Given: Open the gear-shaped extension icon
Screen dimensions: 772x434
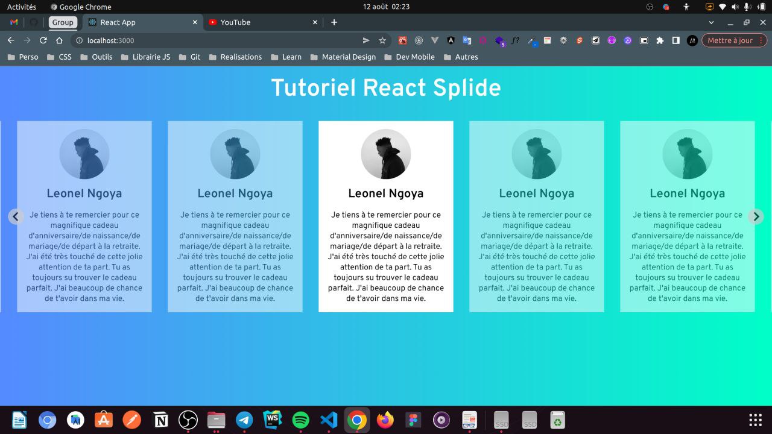Looking at the screenshot, I should 563,40.
